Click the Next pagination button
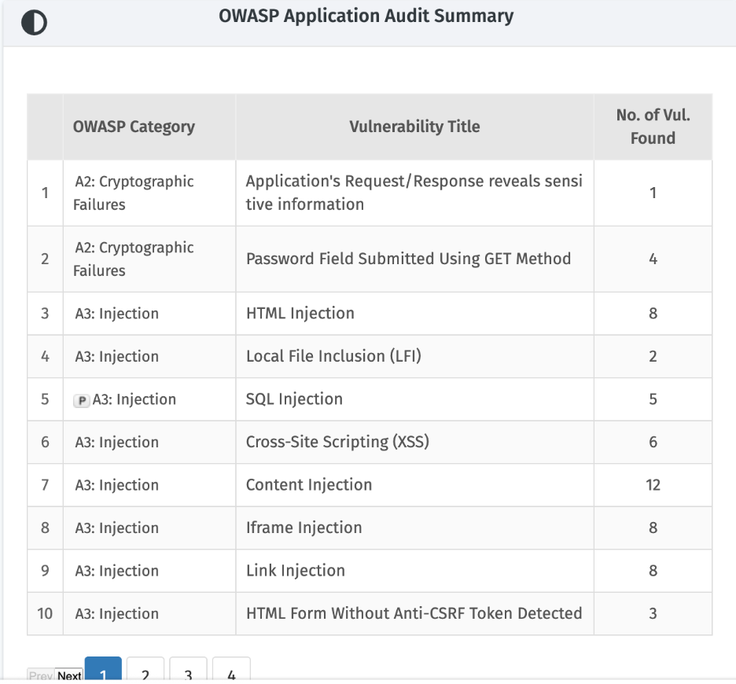Image resolution: width=736 pixels, height=684 pixels. (x=69, y=675)
